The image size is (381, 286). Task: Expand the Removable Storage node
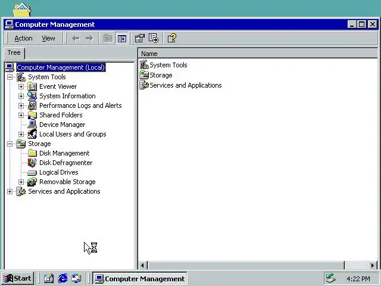point(21,182)
